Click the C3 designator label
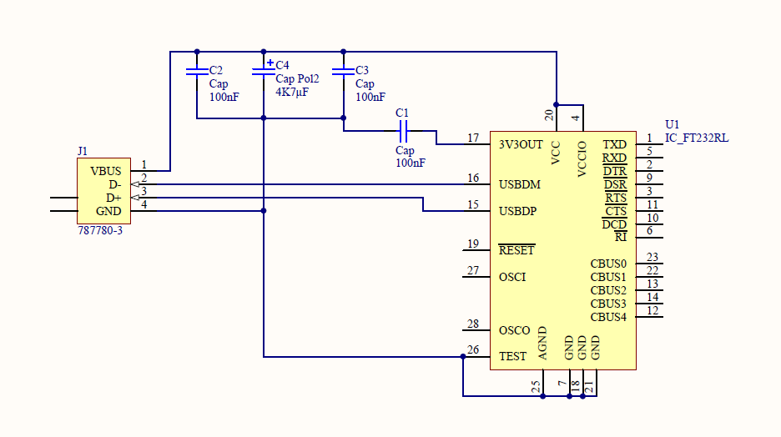 [362, 70]
